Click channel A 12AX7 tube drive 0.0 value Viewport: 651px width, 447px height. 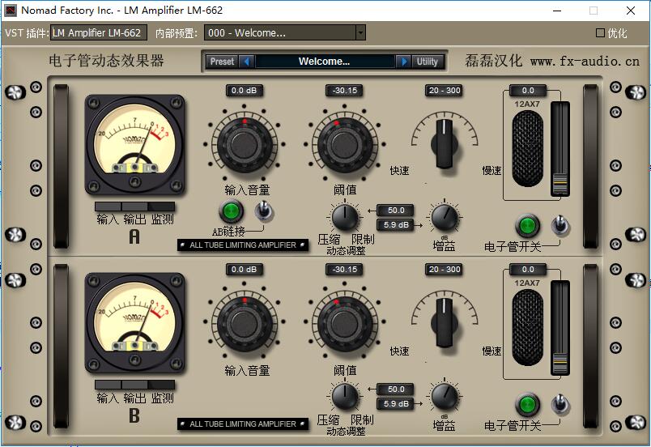coord(528,91)
